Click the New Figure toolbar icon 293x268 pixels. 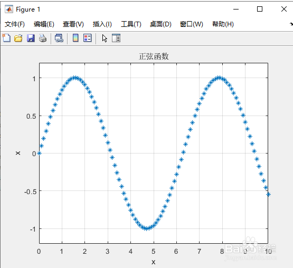pos(6,38)
